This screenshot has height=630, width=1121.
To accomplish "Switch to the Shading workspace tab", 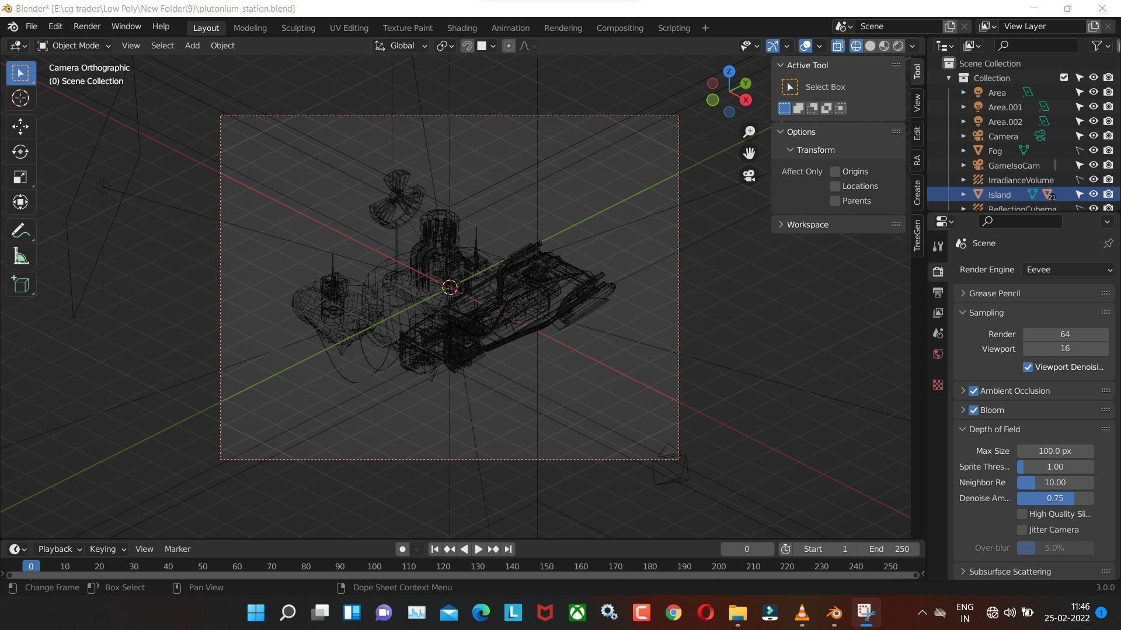I will [461, 27].
